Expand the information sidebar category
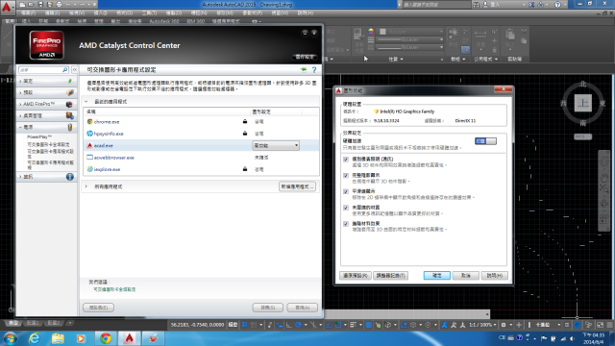 coord(46,177)
